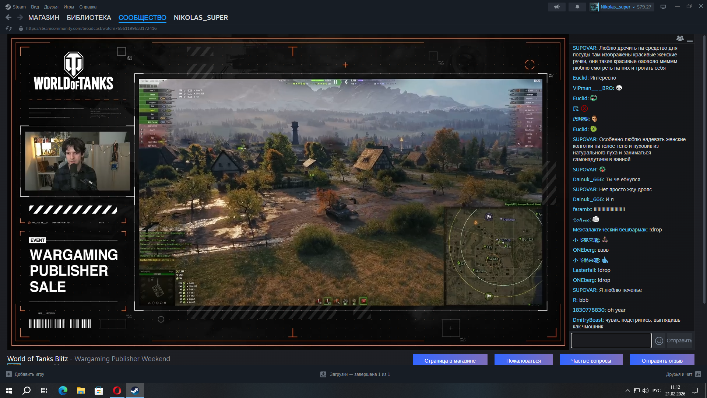This screenshot has height=398, width=707.
Task: Minimize the broadcast chat panel
Action: coord(690,40)
